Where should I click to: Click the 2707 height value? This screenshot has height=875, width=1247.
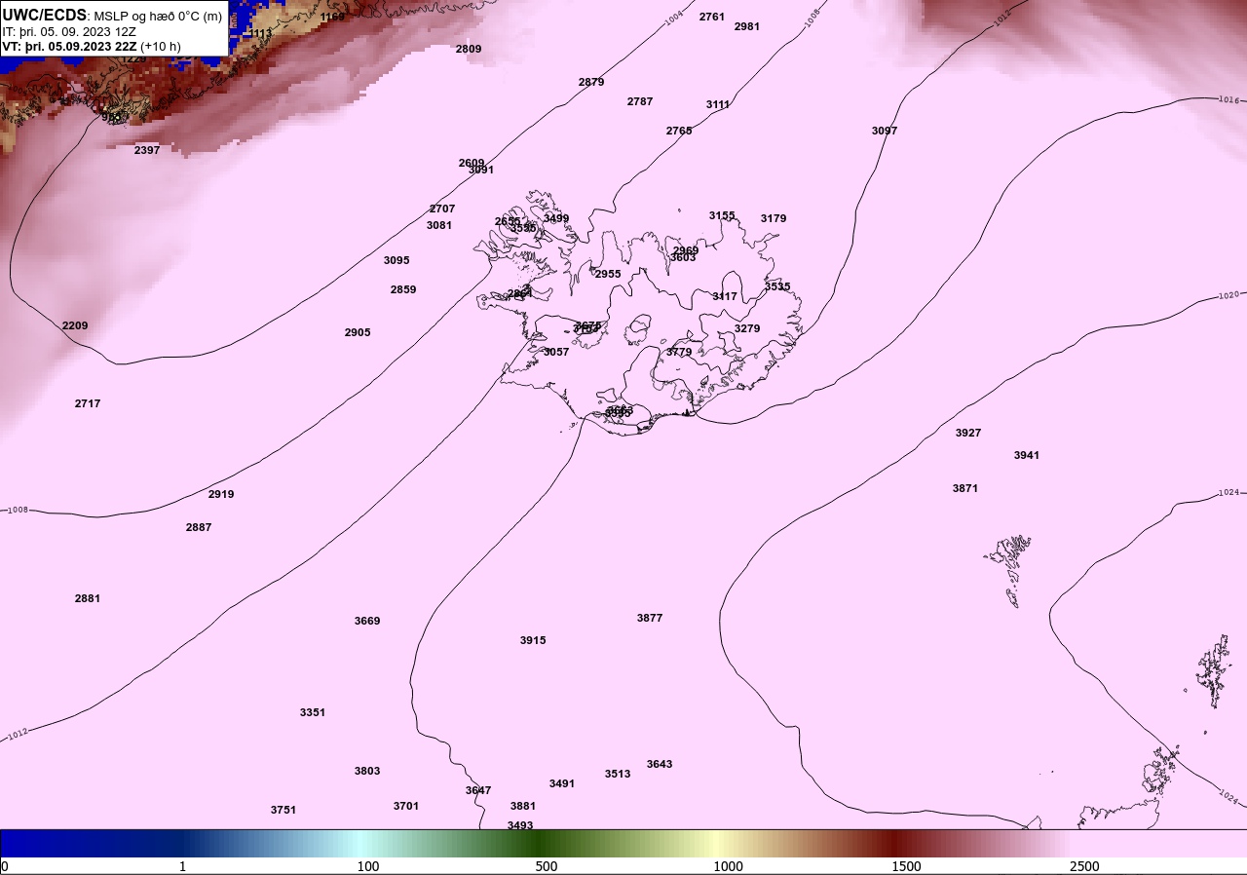click(x=442, y=209)
